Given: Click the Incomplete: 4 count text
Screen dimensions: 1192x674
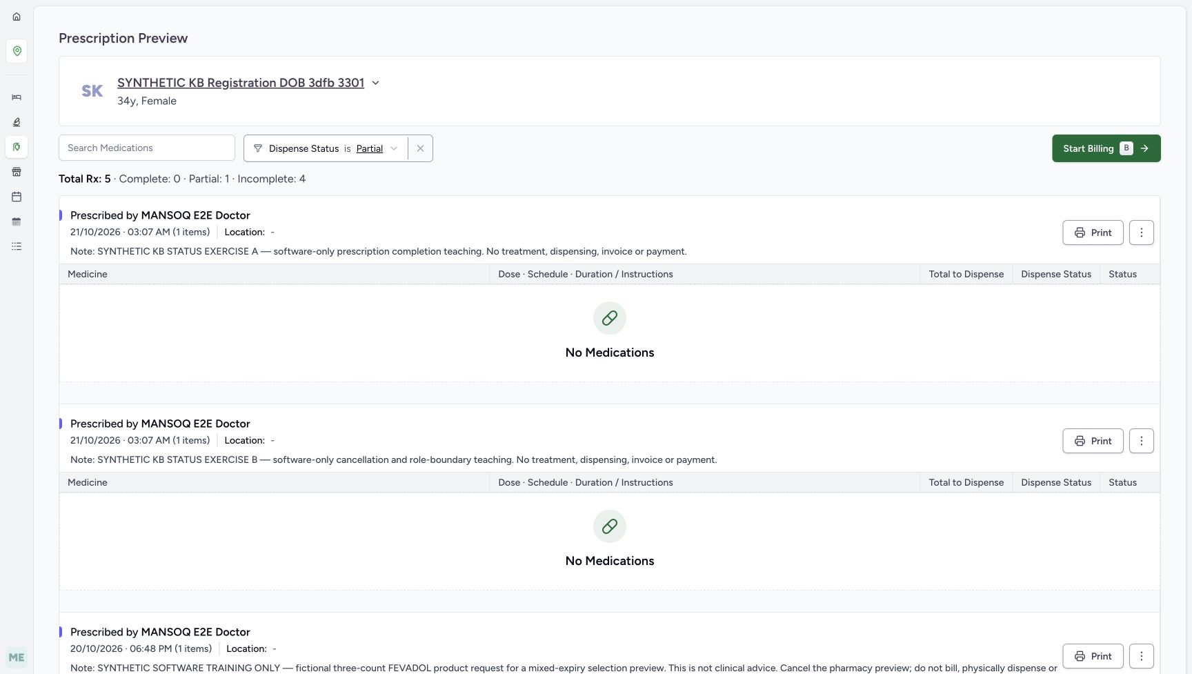Looking at the screenshot, I should tap(272, 179).
